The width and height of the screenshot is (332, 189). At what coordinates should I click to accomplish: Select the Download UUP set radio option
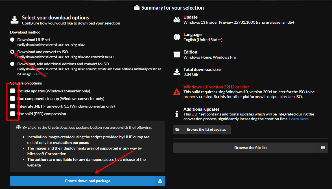pos(12,40)
